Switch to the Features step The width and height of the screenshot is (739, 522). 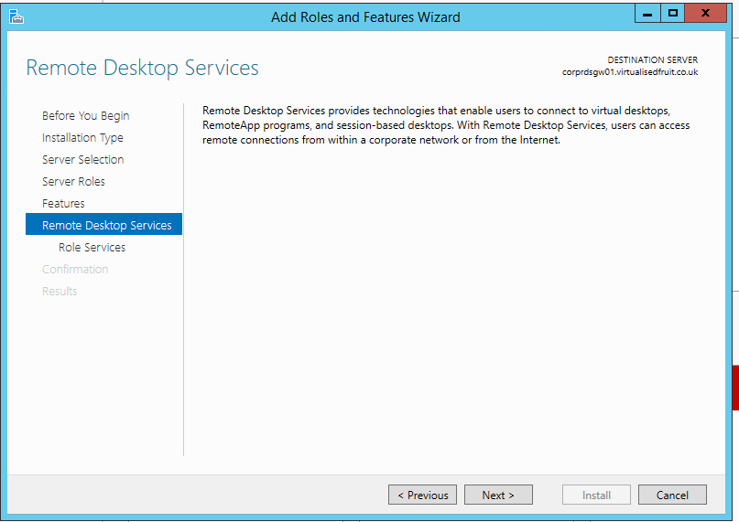click(63, 204)
